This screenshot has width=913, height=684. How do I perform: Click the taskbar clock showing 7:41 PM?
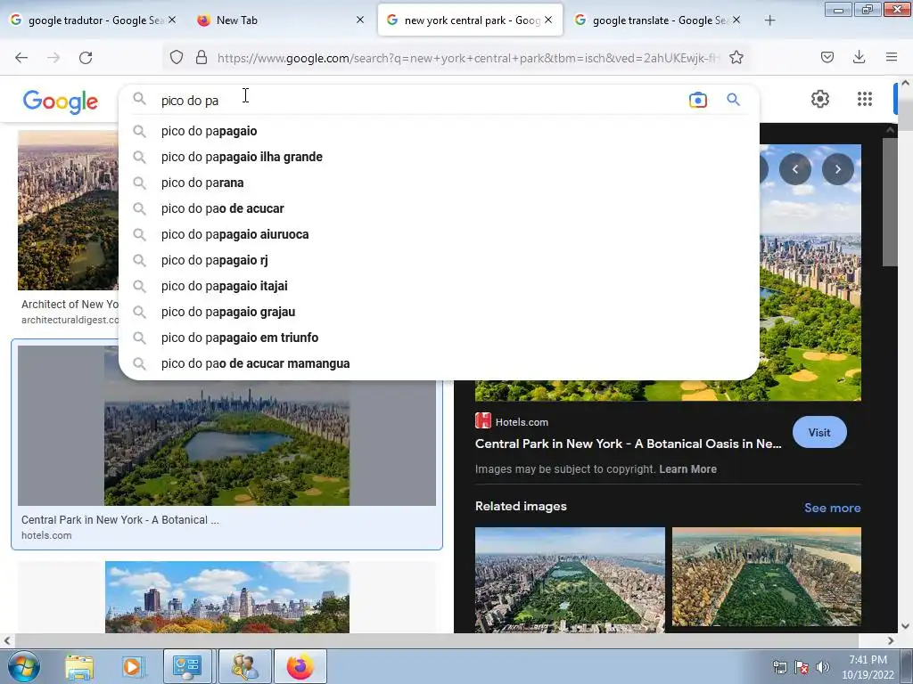pyautogui.click(x=868, y=667)
